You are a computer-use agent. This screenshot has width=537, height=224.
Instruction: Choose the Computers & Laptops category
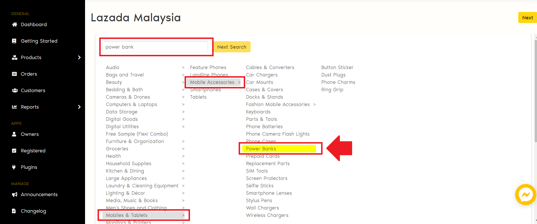click(x=131, y=104)
